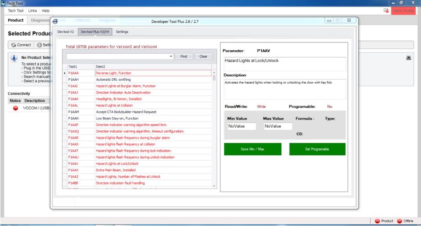Select the Devtool Plus V3/V4 tab
The image size is (421, 226).
[95, 32]
